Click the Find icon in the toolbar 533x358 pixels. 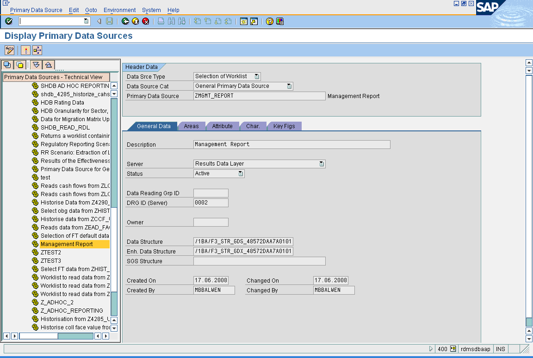tap(172, 21)
